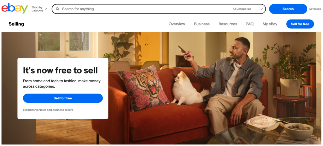
Task: Click Sell for free in header
Action: 300,24
